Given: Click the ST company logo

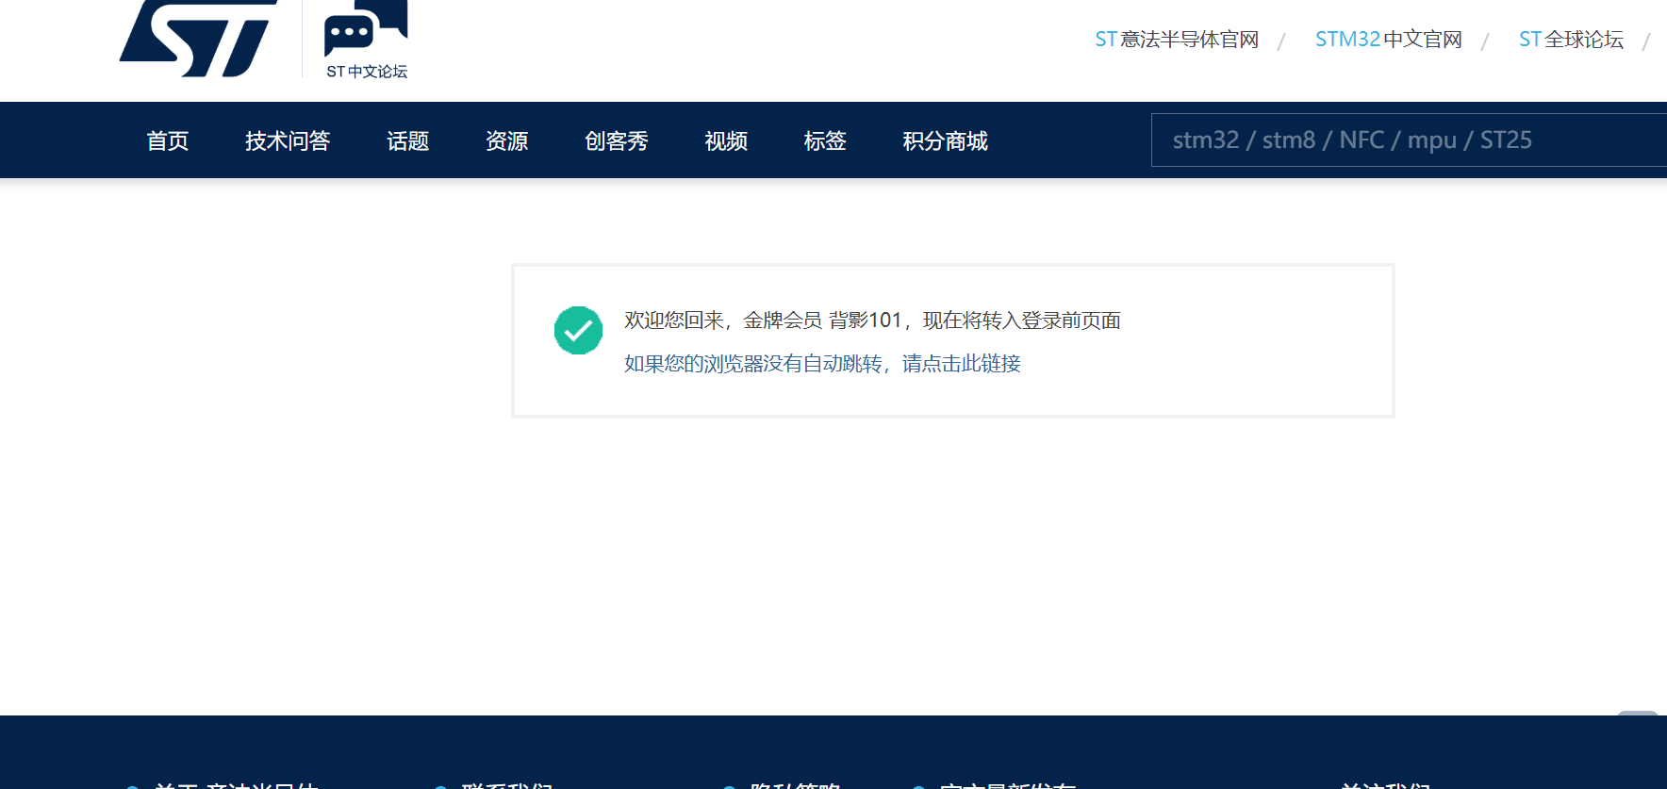Looking at the screenshot, I should coord(198,38).
